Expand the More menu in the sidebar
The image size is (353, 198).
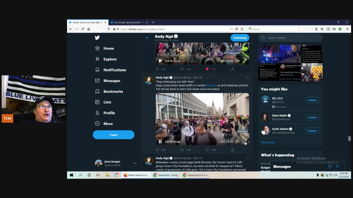pos(104,123)
